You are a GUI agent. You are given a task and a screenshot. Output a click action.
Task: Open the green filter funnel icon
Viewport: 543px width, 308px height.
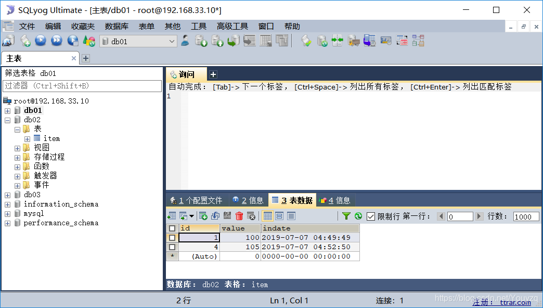pos(346,216)
